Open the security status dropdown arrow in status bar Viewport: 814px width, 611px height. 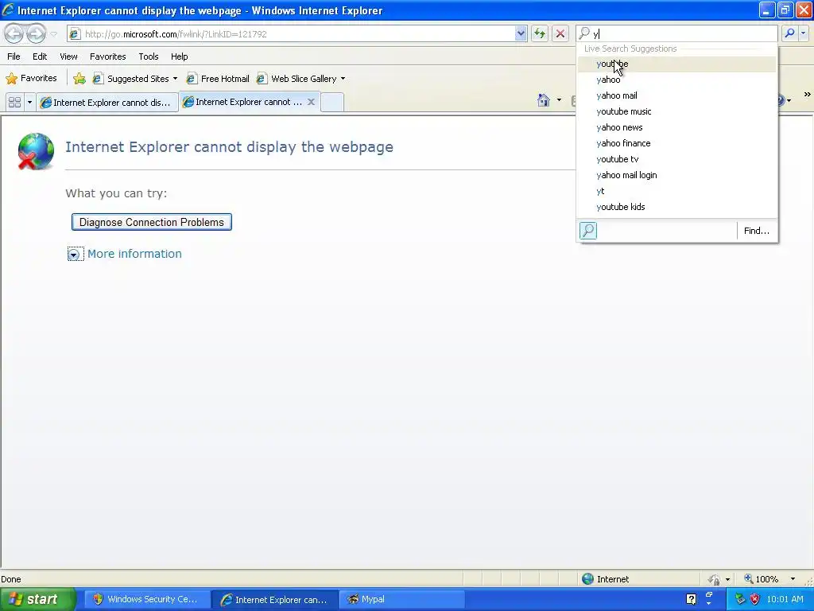click(x=728, y=579)
